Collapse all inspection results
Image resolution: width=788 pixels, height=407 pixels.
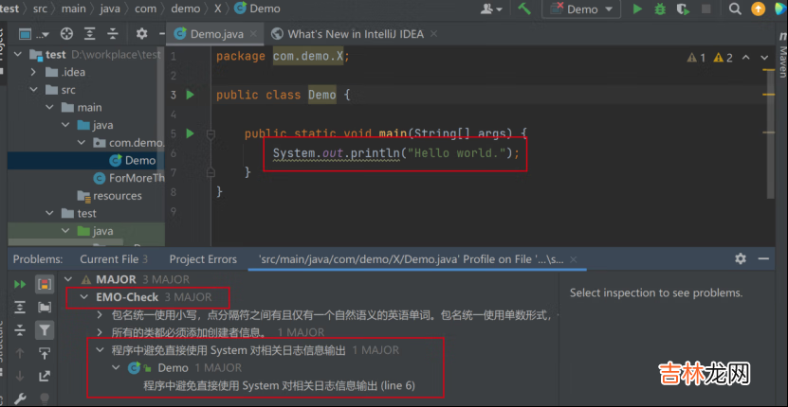[20, 329]
